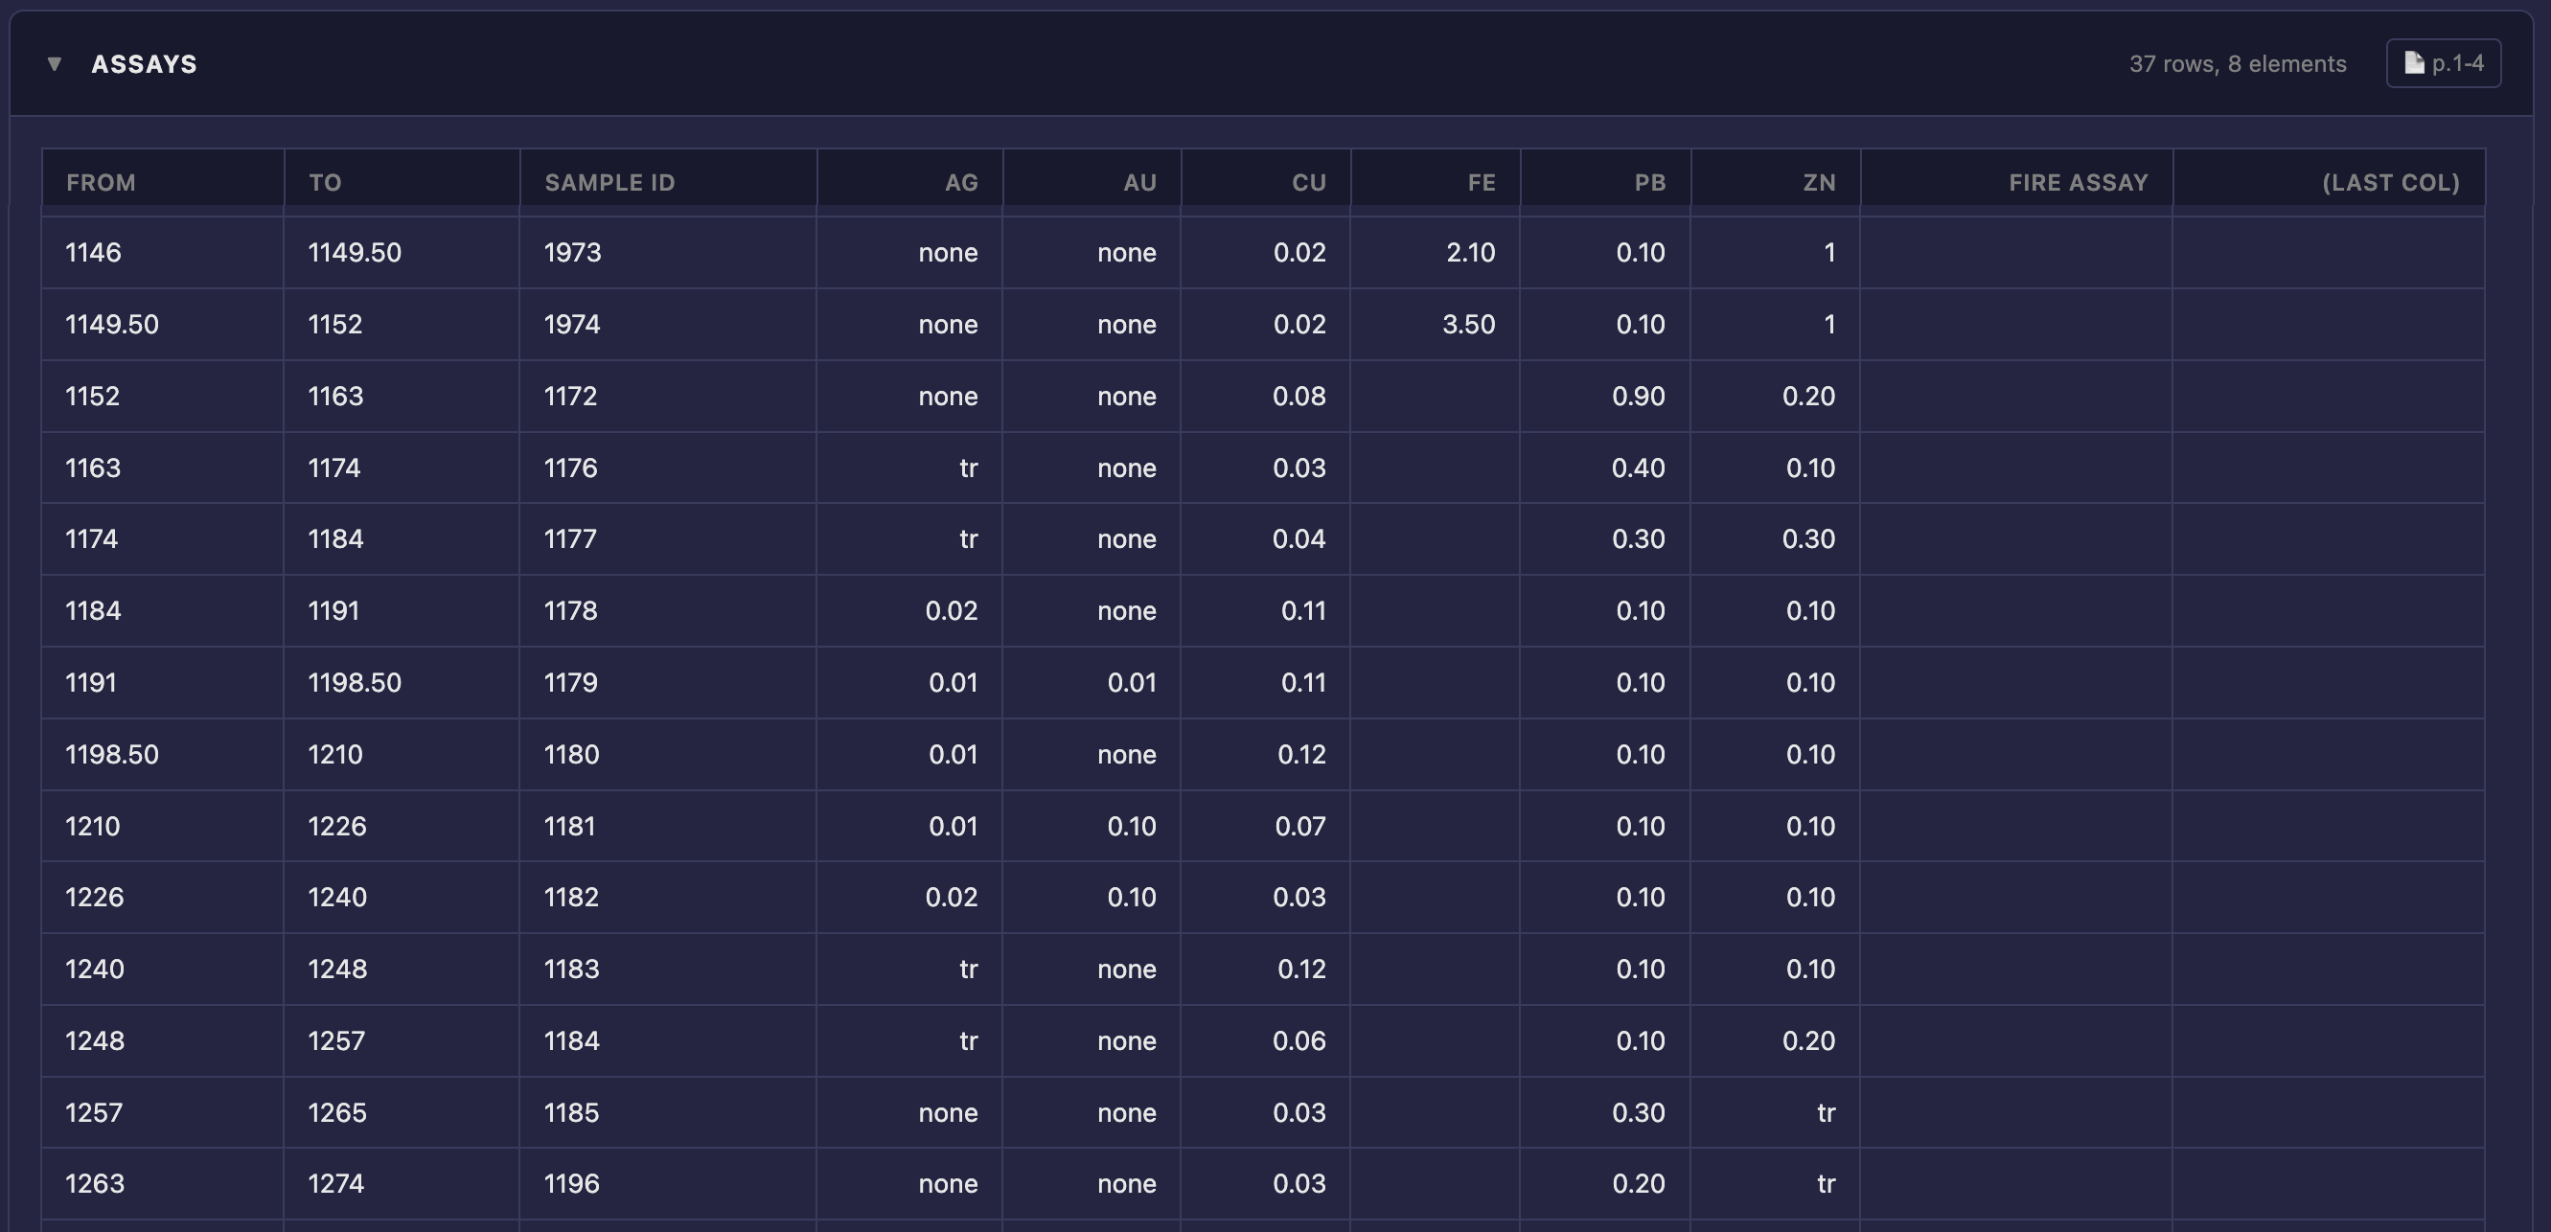Select the FROM column header
This screenshot has height=1232, width=2551.
(x=101, y=182)
